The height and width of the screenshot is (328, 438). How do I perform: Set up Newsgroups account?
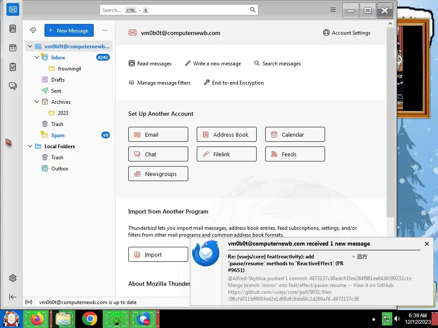click(158, 174)
